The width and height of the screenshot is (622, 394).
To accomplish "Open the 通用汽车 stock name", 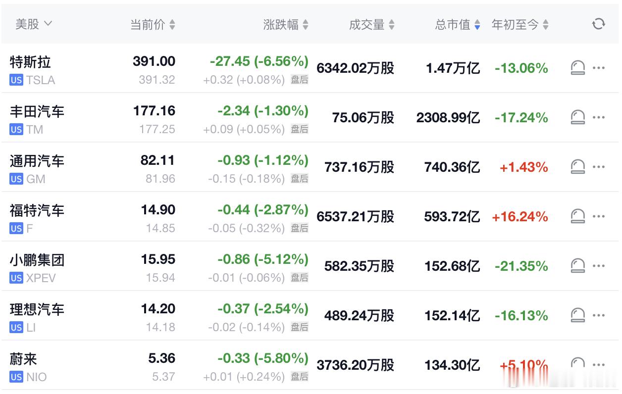I will click(37, 161).
